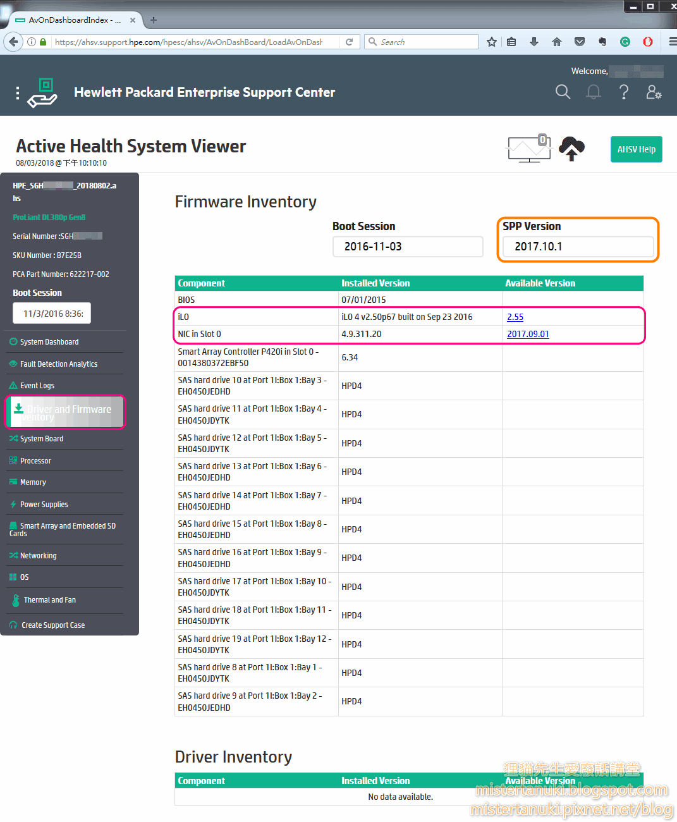Open the search icon in HPE header
The width and height of the screenshot is (677, 822).
click(563, 92)
